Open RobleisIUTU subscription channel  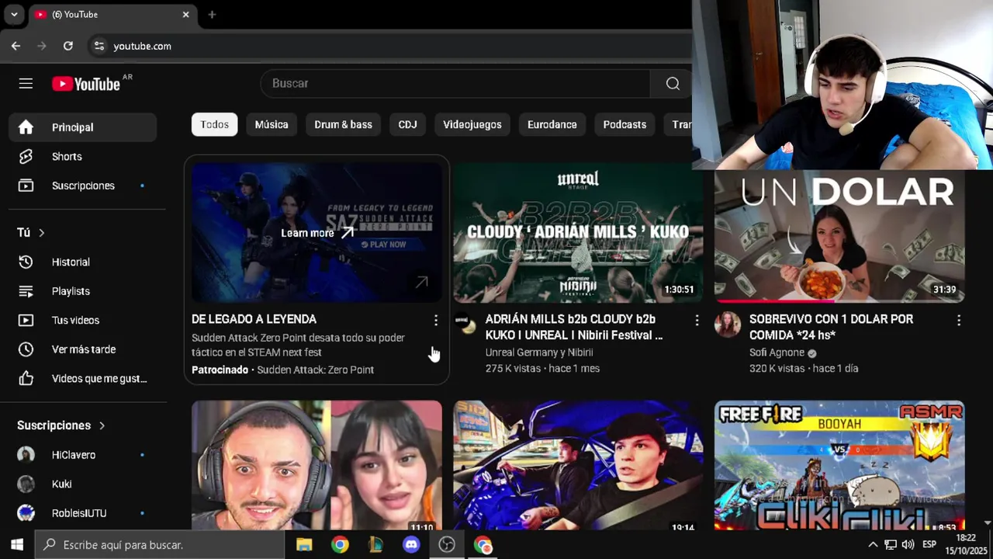pos(83,513)
